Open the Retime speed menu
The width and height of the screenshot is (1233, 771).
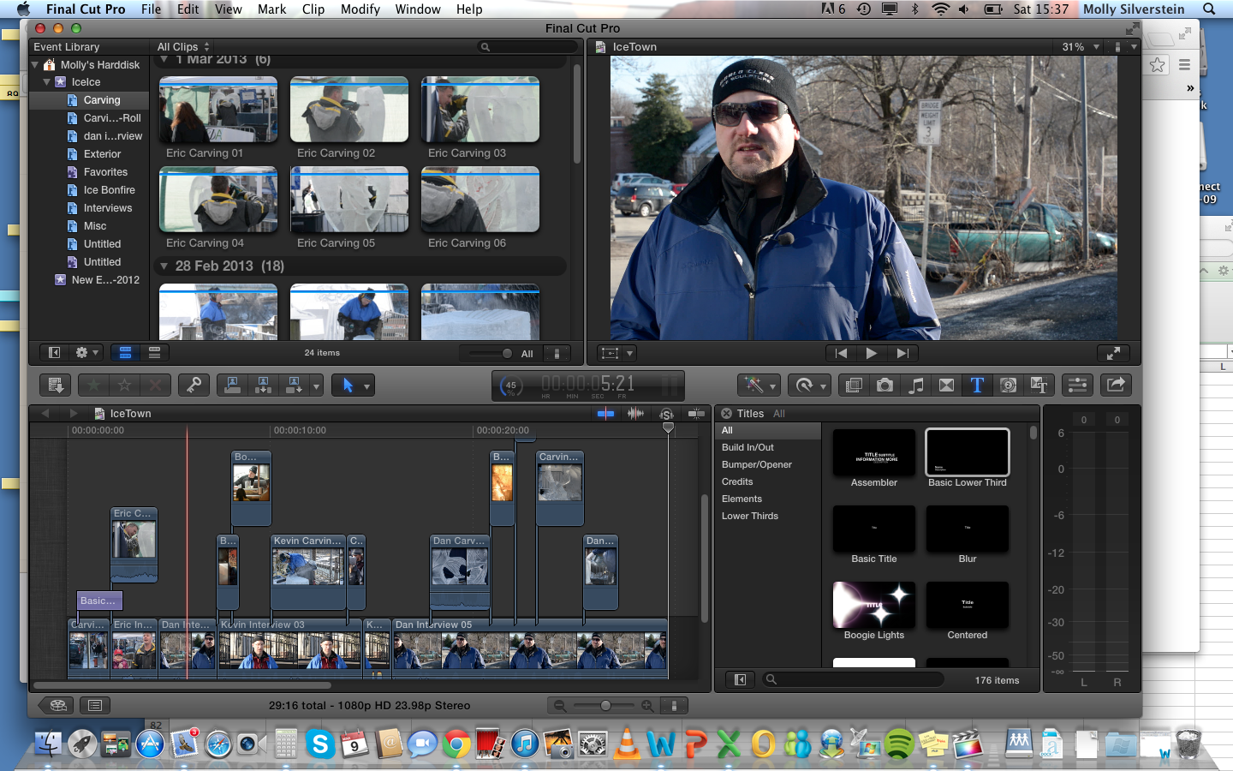point(809,385)
